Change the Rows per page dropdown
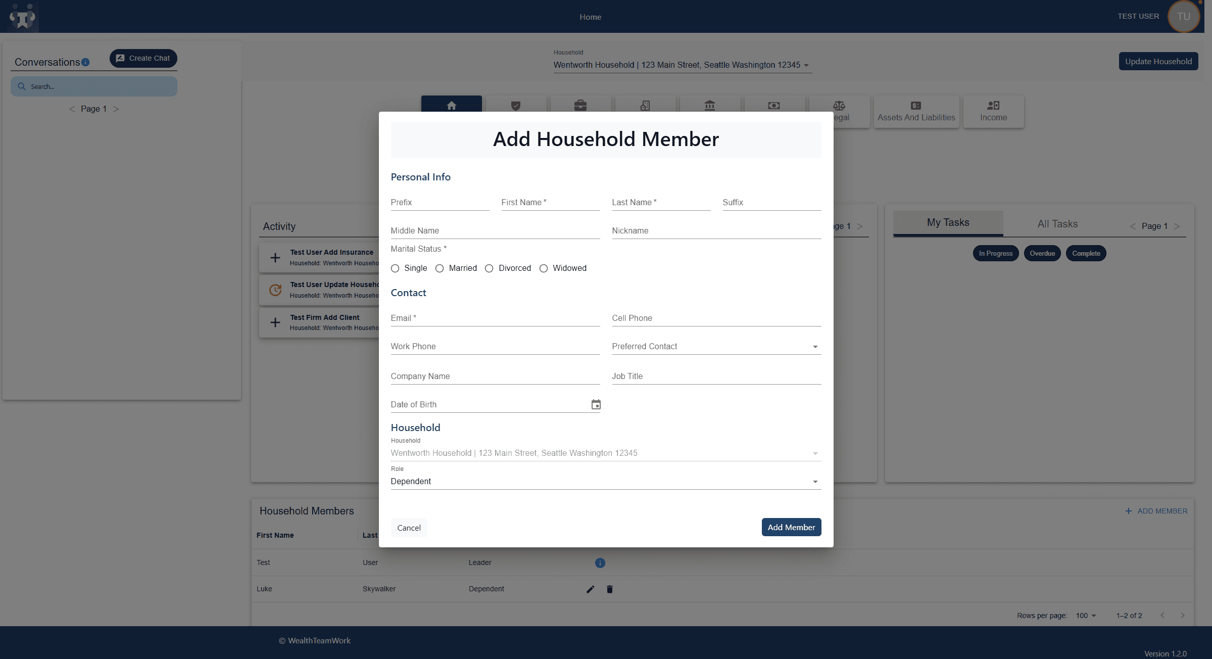Image resolution: width=1212 pixels, height=659 pixels. click(x=1086, y=616)
